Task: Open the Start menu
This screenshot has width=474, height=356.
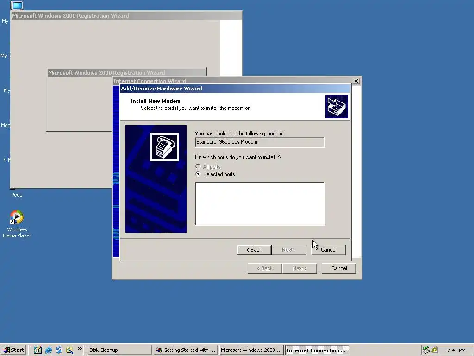Action: [x=13, y=350]
